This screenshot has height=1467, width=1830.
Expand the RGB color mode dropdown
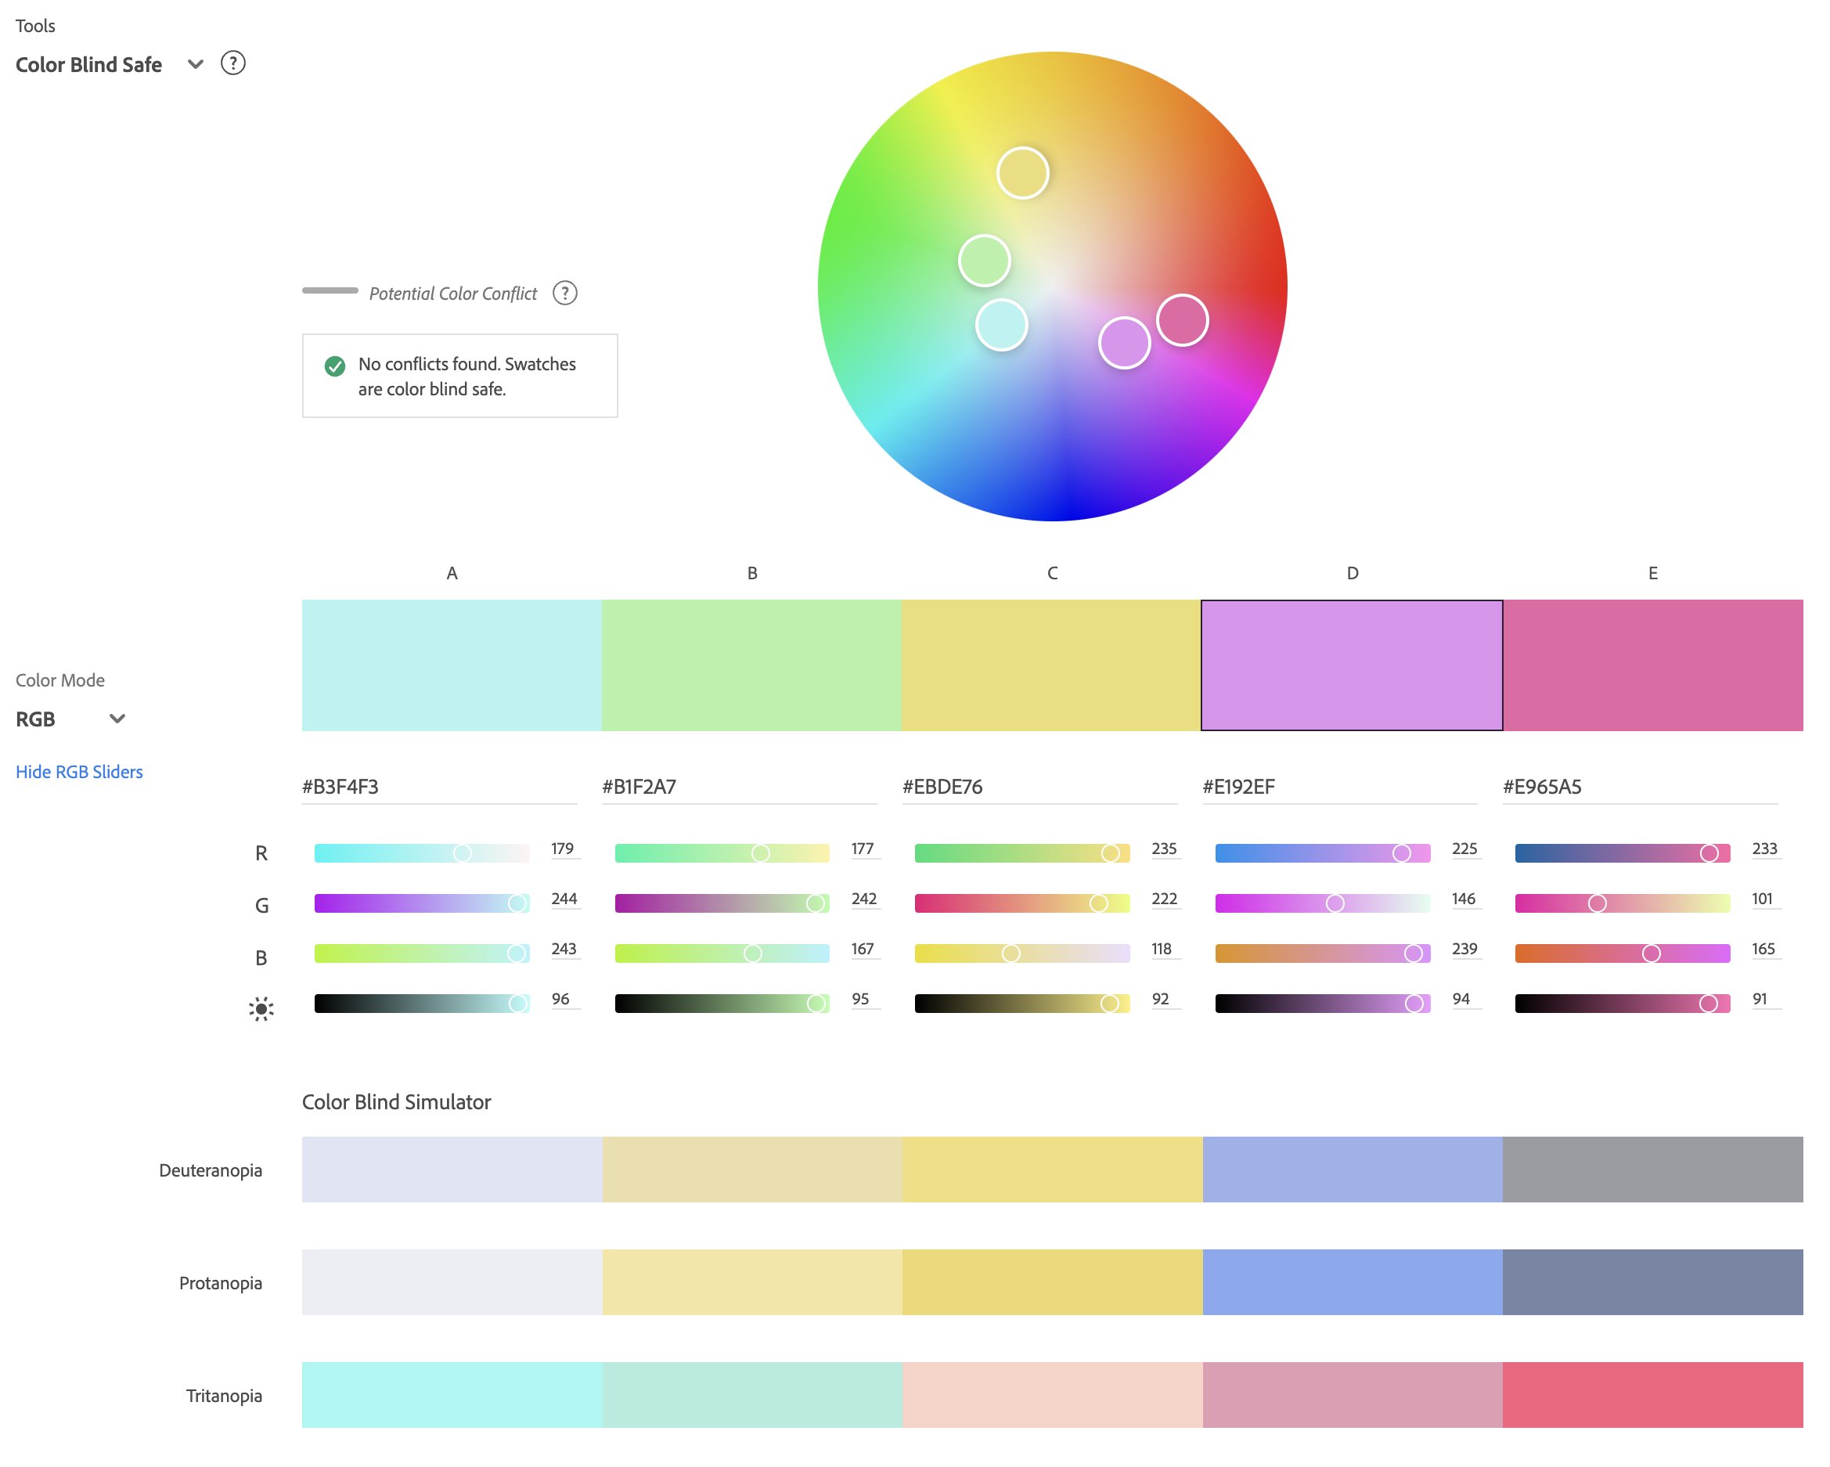(117, 718)
